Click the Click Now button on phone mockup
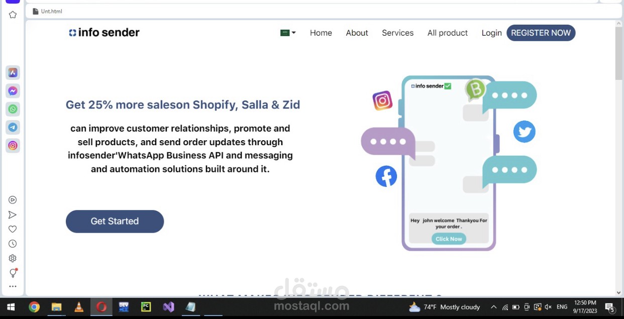Image resolution: width=624 pixels, height=319 pixels. pos(449,239)
